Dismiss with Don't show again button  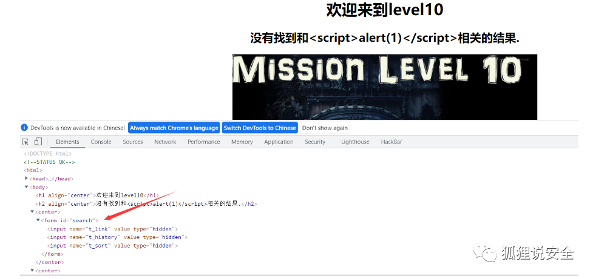pos(325,128)
